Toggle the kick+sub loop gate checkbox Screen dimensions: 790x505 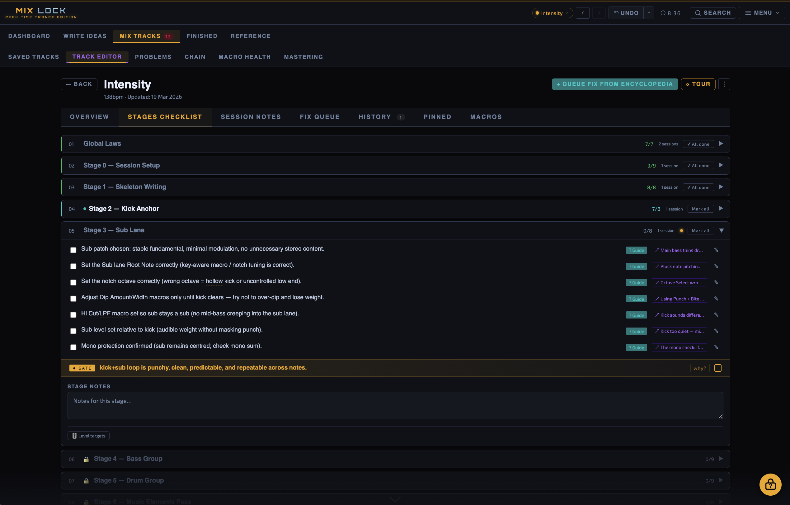[718, 368]
